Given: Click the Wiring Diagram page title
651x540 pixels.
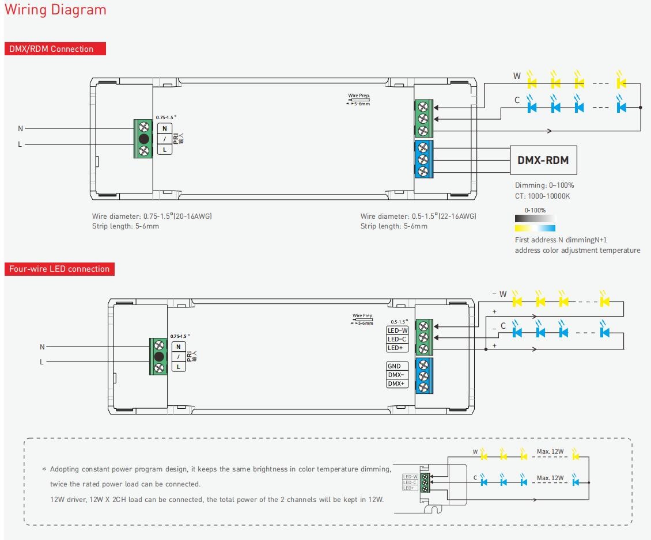Looking at the screenshot, I should click(55, 10).
